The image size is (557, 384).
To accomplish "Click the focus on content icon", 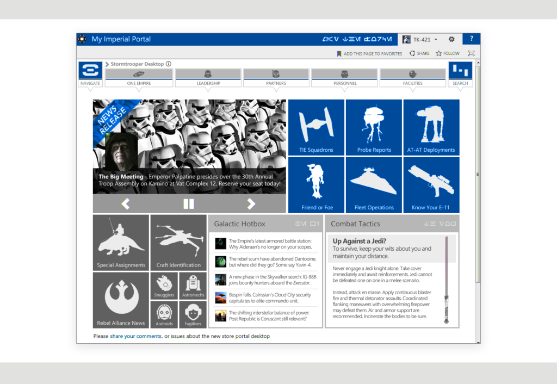I will [472, 53].
